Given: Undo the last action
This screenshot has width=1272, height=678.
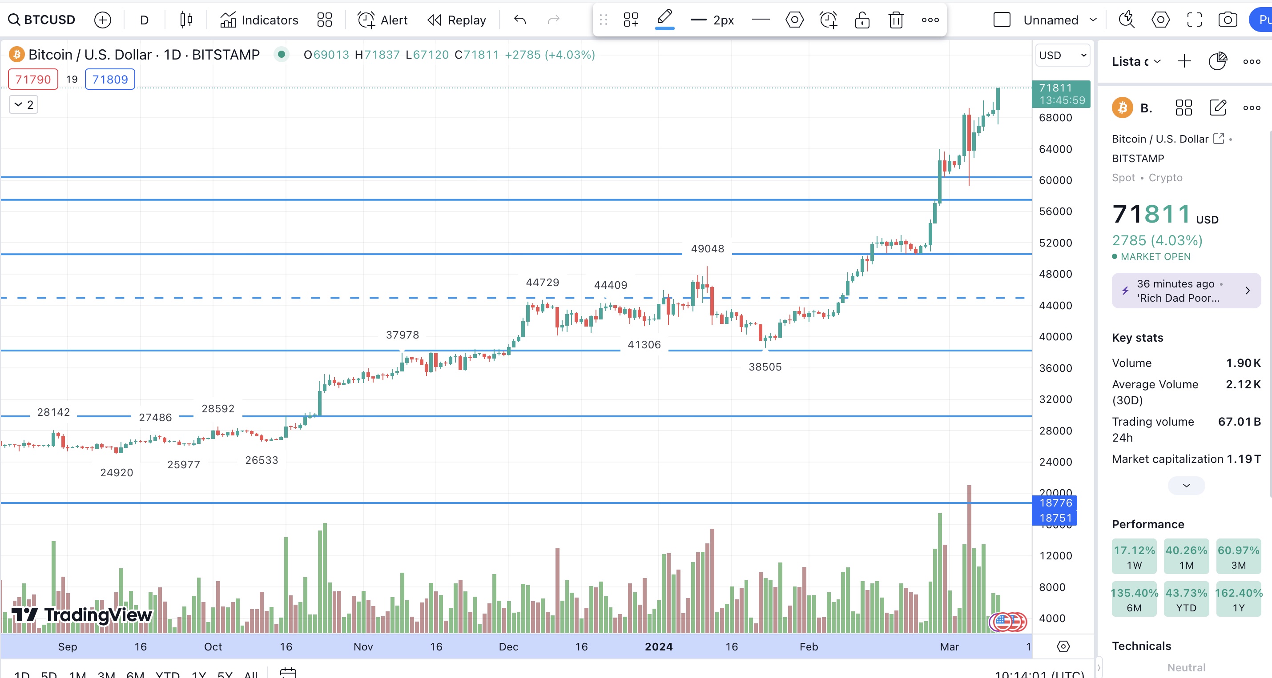Looking at the screenshot, I should (520, 20).
